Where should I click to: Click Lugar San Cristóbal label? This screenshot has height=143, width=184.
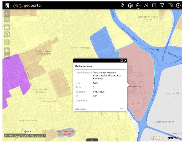(x=165, y=122)
